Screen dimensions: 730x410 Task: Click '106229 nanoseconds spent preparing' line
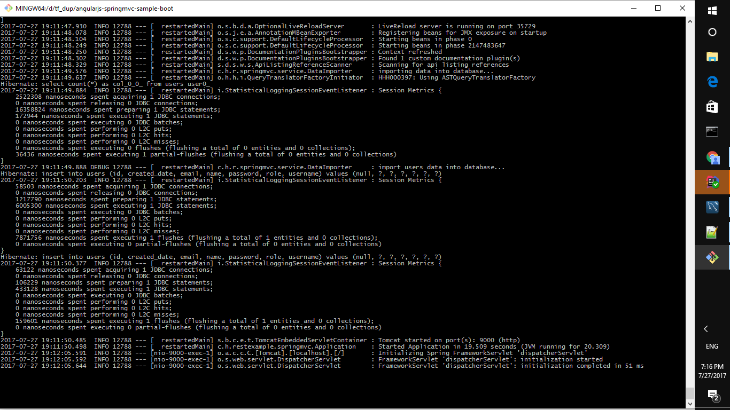pos(114,282)
